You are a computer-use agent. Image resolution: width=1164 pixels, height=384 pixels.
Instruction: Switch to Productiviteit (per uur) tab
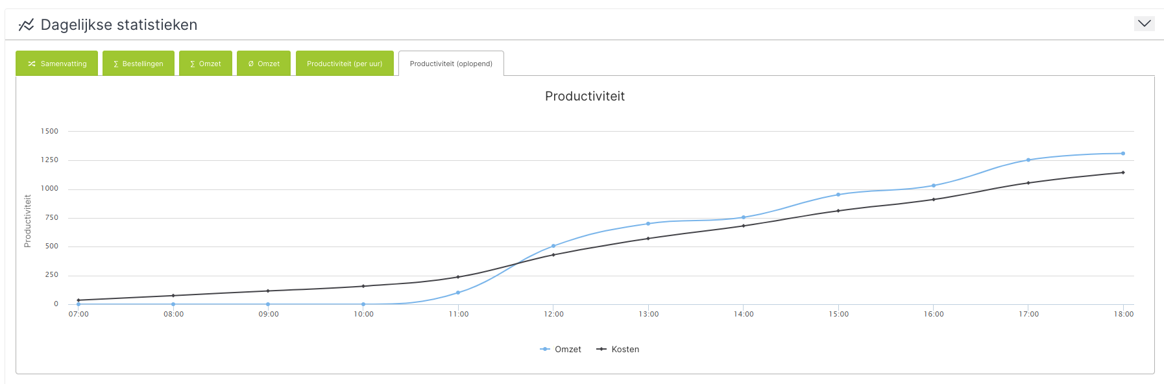[x=345, y=64]
